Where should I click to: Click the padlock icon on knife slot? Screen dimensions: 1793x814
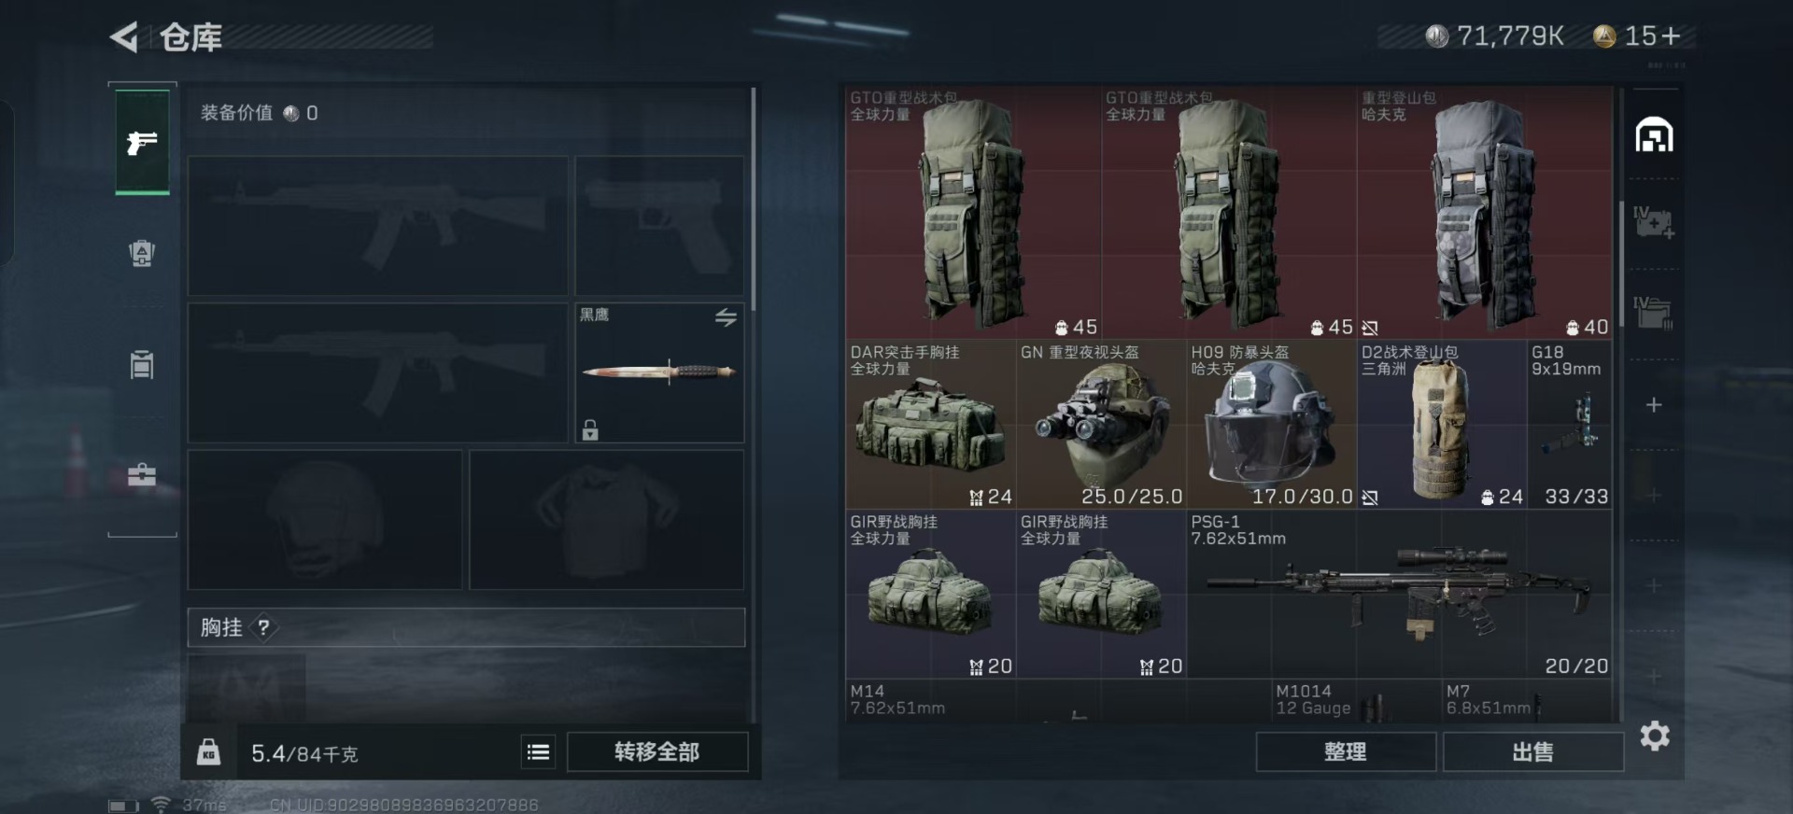coord(590,429)
